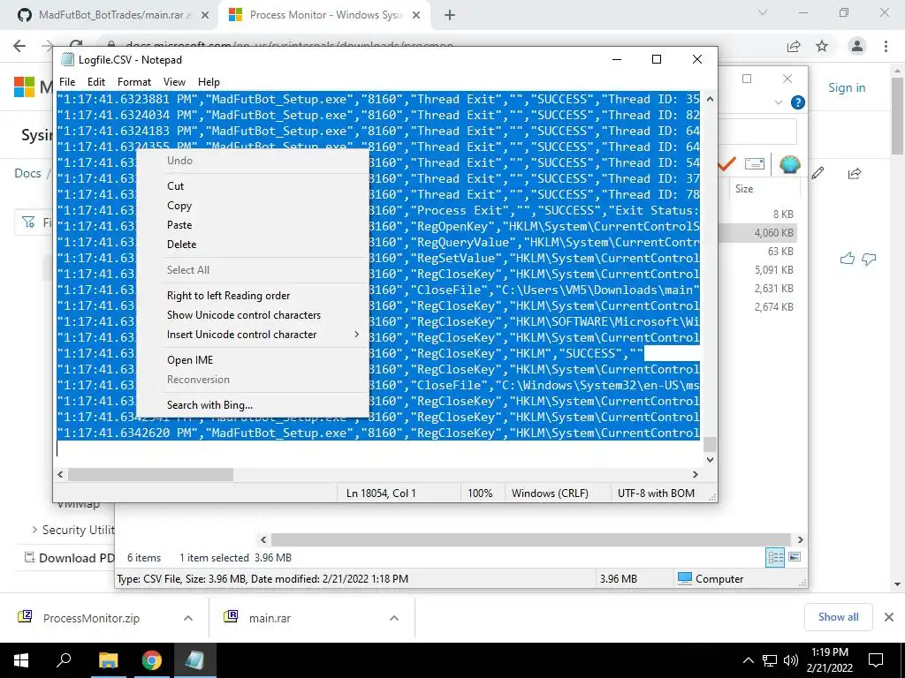
Task: Open Chrome three-dot menu
Action: click(886, 46)
